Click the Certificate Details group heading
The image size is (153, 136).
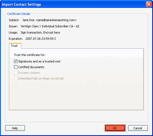point(19,14)
